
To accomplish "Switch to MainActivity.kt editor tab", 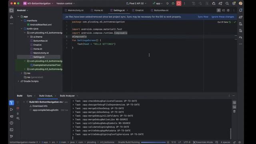I will click(x=74, y=10).
